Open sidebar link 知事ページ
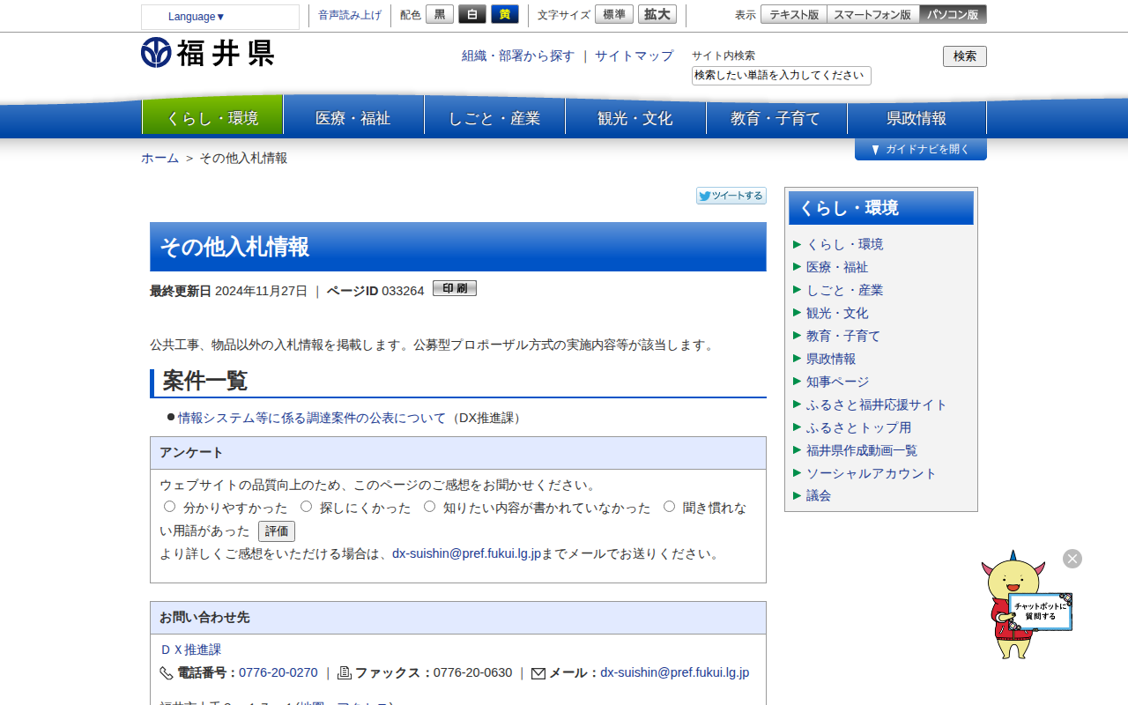Viewport: 1128px width, 705px height. [837, 382]
